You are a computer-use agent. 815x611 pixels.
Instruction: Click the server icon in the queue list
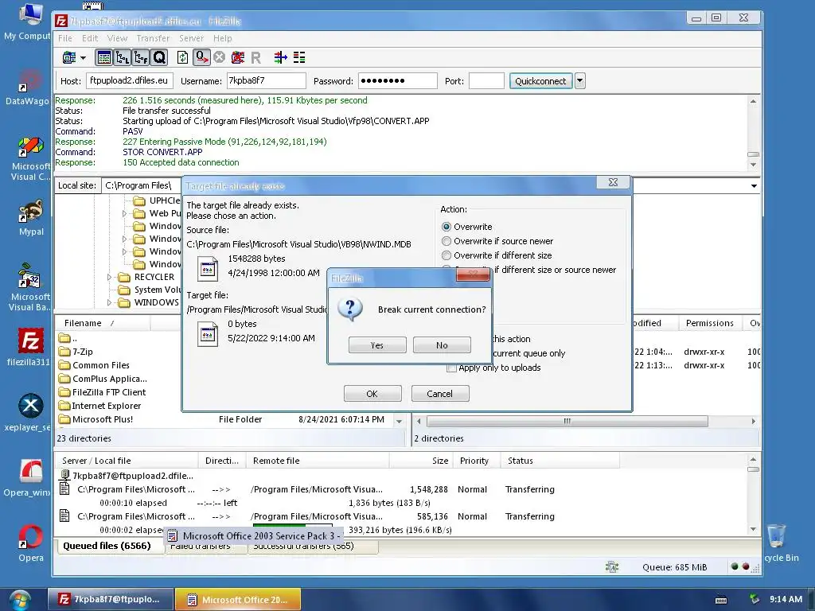pyautogui.click(x=65, y=475)
